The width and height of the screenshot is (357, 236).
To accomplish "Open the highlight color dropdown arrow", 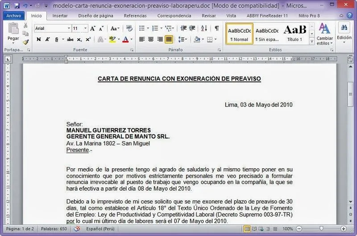I will 119,39.
